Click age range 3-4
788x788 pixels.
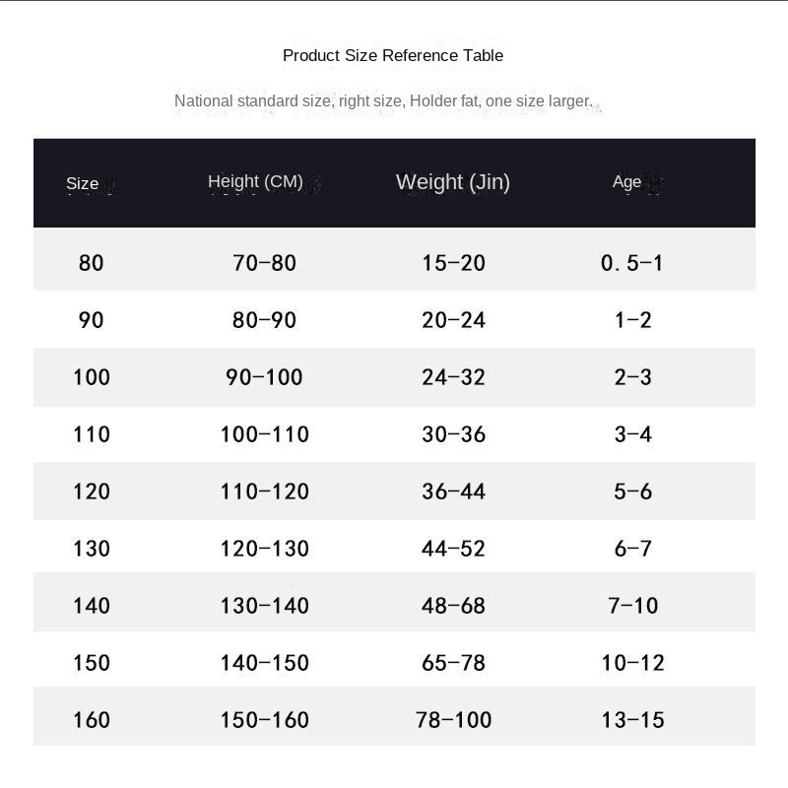tap(632, 434)
